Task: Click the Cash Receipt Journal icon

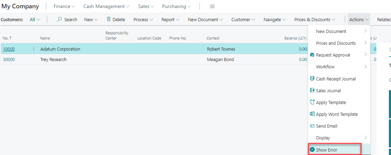Action: [x=312, y=79]
